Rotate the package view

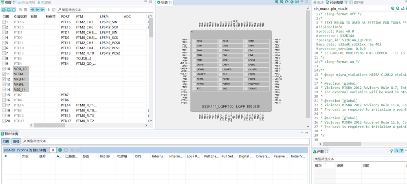click(287, 2)
